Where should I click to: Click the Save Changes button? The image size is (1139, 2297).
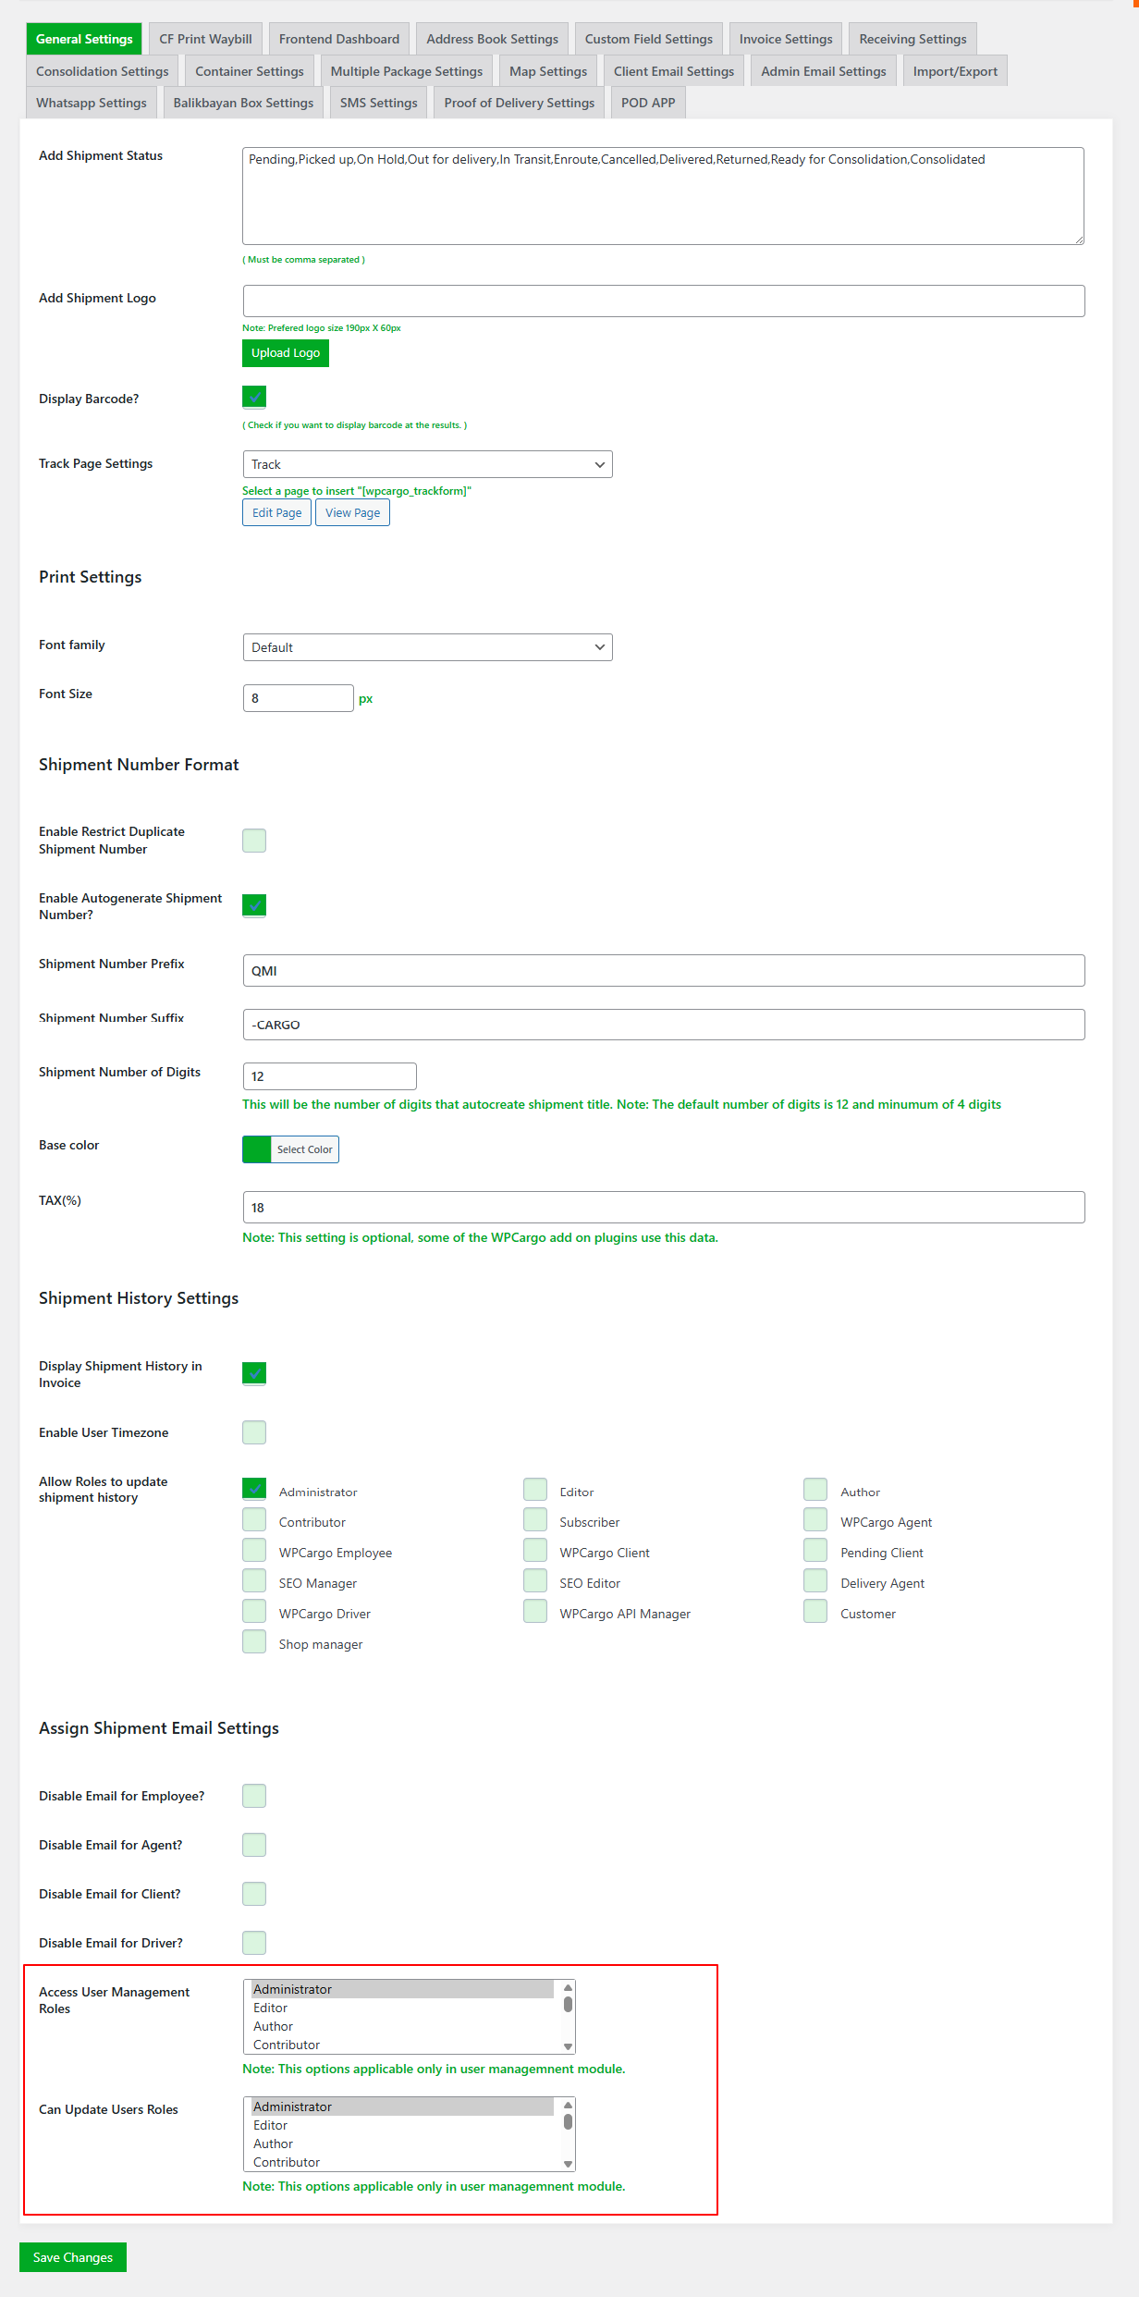[73, 2257]
